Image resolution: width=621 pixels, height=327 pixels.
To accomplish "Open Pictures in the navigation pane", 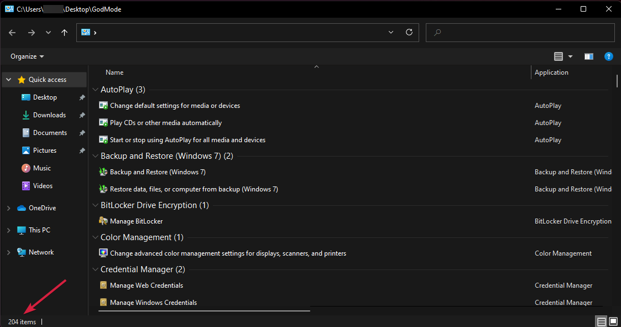I will [45, 150].
